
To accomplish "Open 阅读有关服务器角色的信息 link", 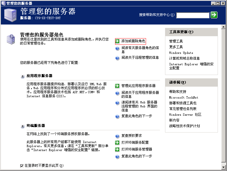I will (x=140, y=50).
